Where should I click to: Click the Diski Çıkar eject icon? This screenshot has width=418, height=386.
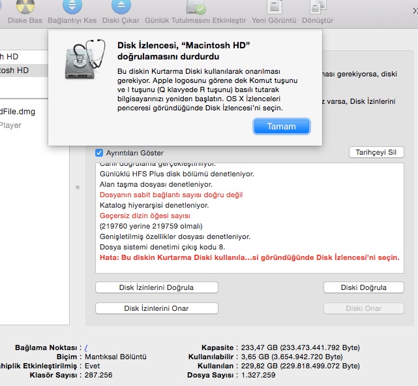[121, 7]
